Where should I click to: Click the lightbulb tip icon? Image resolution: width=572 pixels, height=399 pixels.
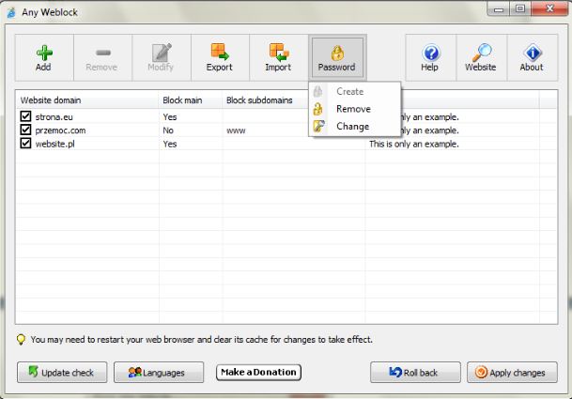click(22, 340)
